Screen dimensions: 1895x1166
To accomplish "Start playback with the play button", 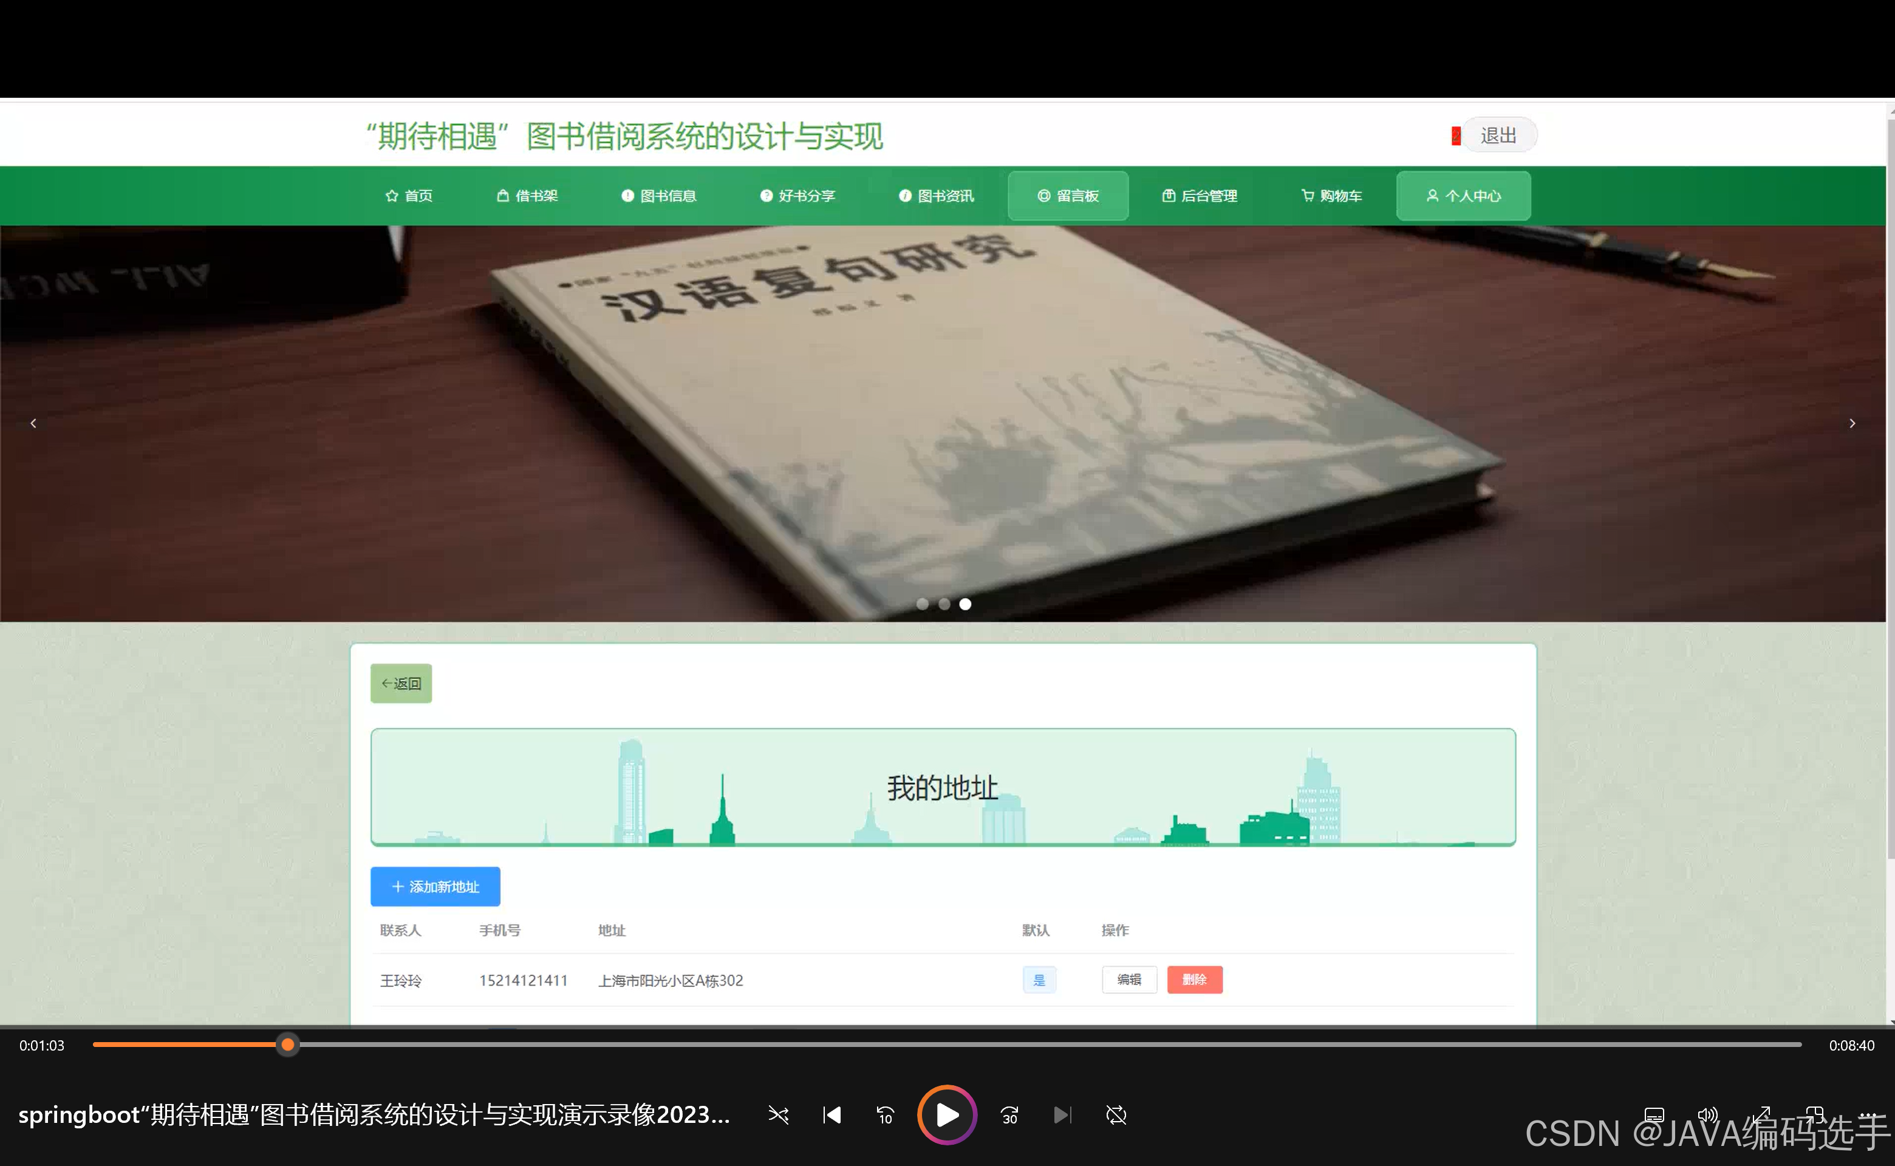I will 947,1115.
